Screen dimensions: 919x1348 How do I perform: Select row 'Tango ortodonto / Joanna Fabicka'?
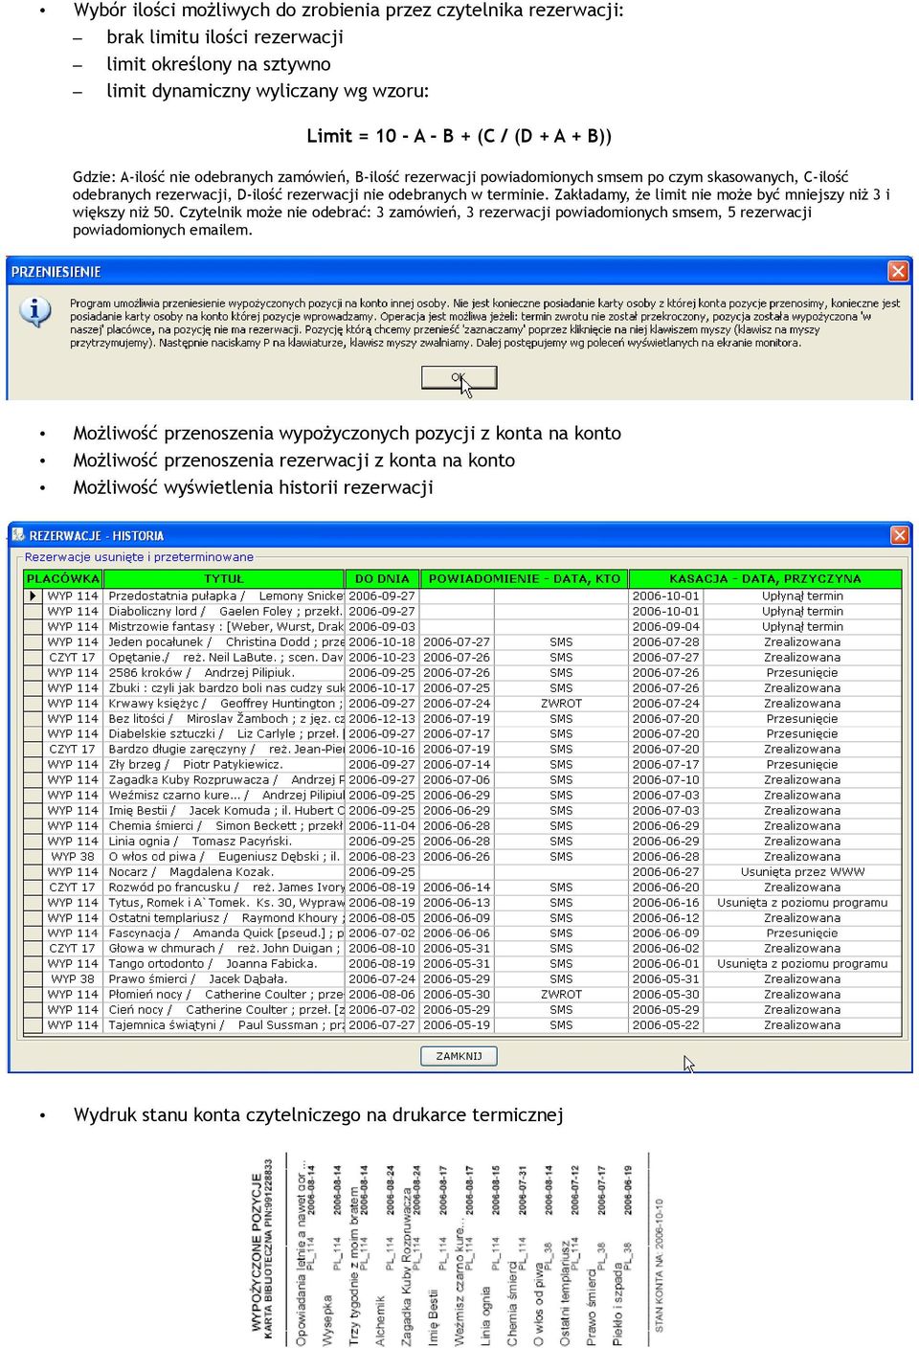tap(461, 963)
